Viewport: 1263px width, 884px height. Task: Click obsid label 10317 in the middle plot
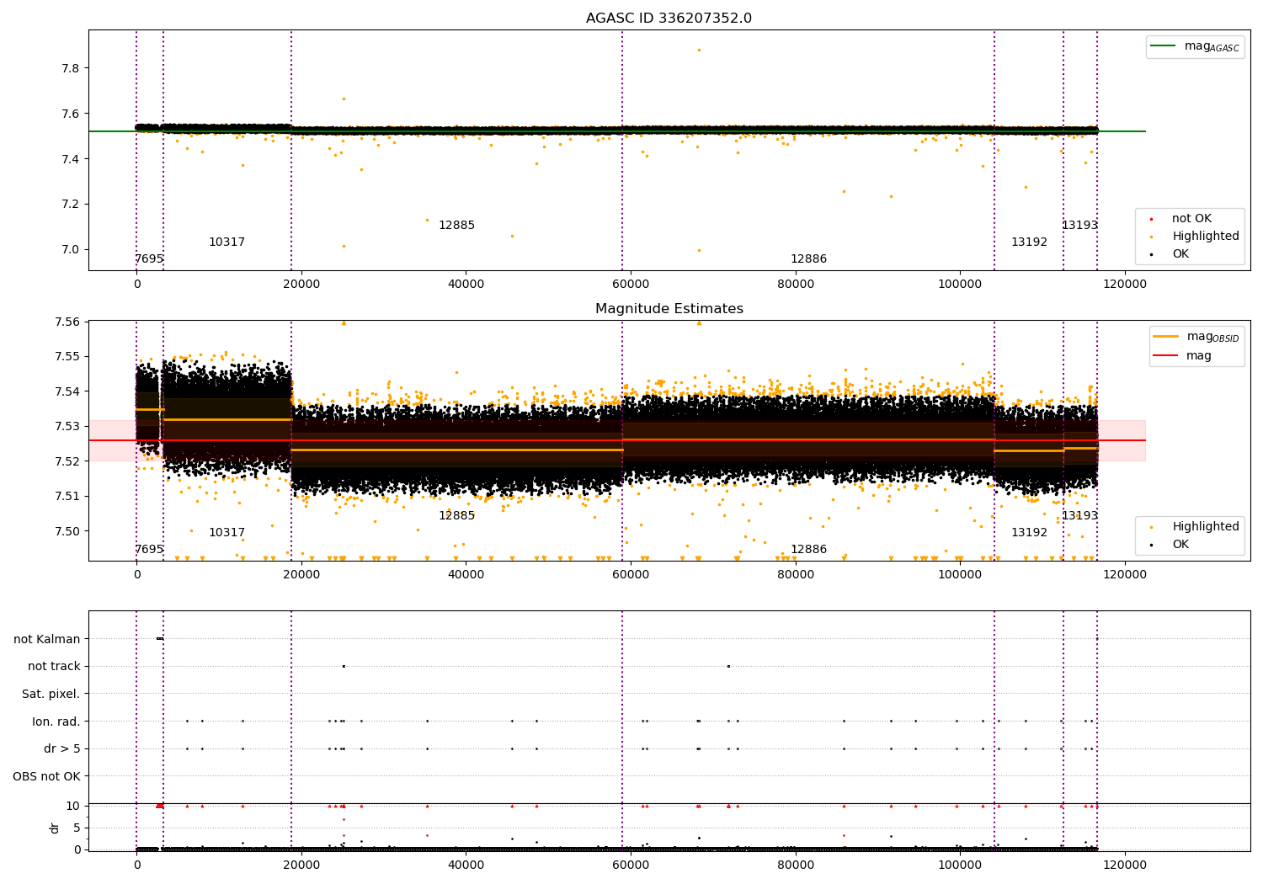(226, 533)
